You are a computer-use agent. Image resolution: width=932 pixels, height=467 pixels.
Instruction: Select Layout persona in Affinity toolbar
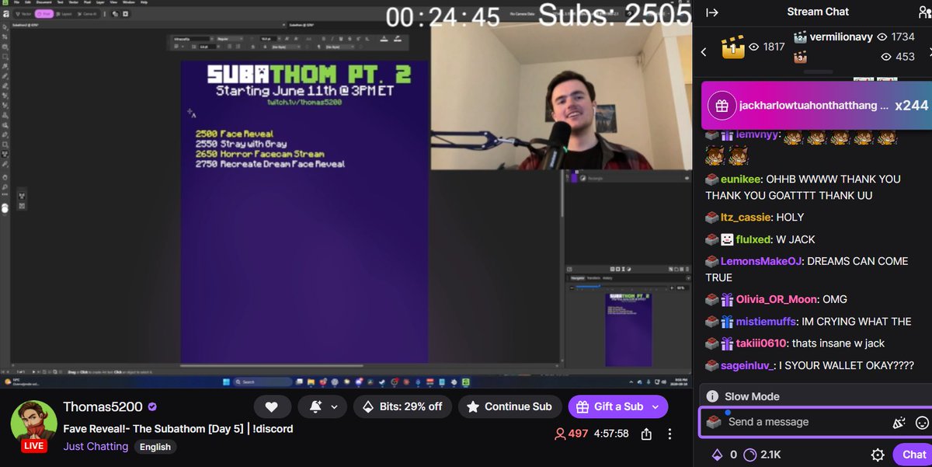pos(64,13)
